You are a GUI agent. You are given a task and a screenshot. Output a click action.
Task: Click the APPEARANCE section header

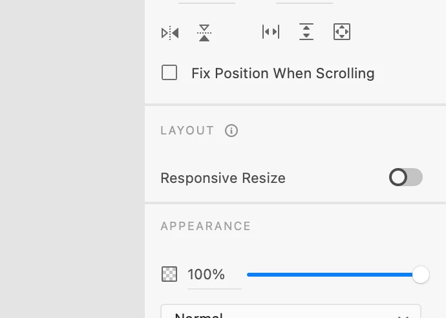(x=206, y=226)
